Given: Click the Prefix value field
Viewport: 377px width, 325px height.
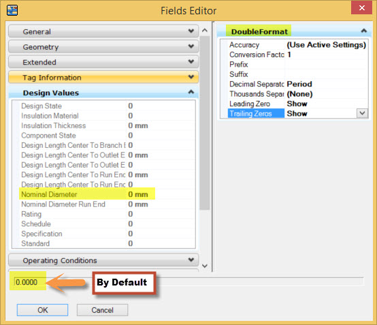Looking at the screenshot, I should tap(326, 64).
